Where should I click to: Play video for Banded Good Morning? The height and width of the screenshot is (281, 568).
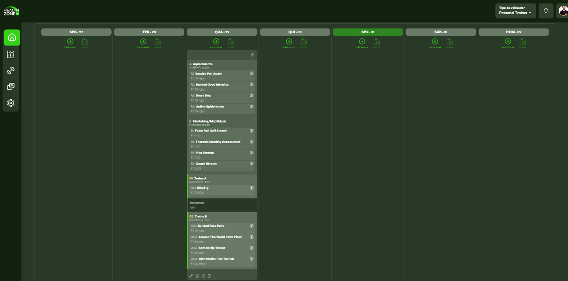[252, 84]
